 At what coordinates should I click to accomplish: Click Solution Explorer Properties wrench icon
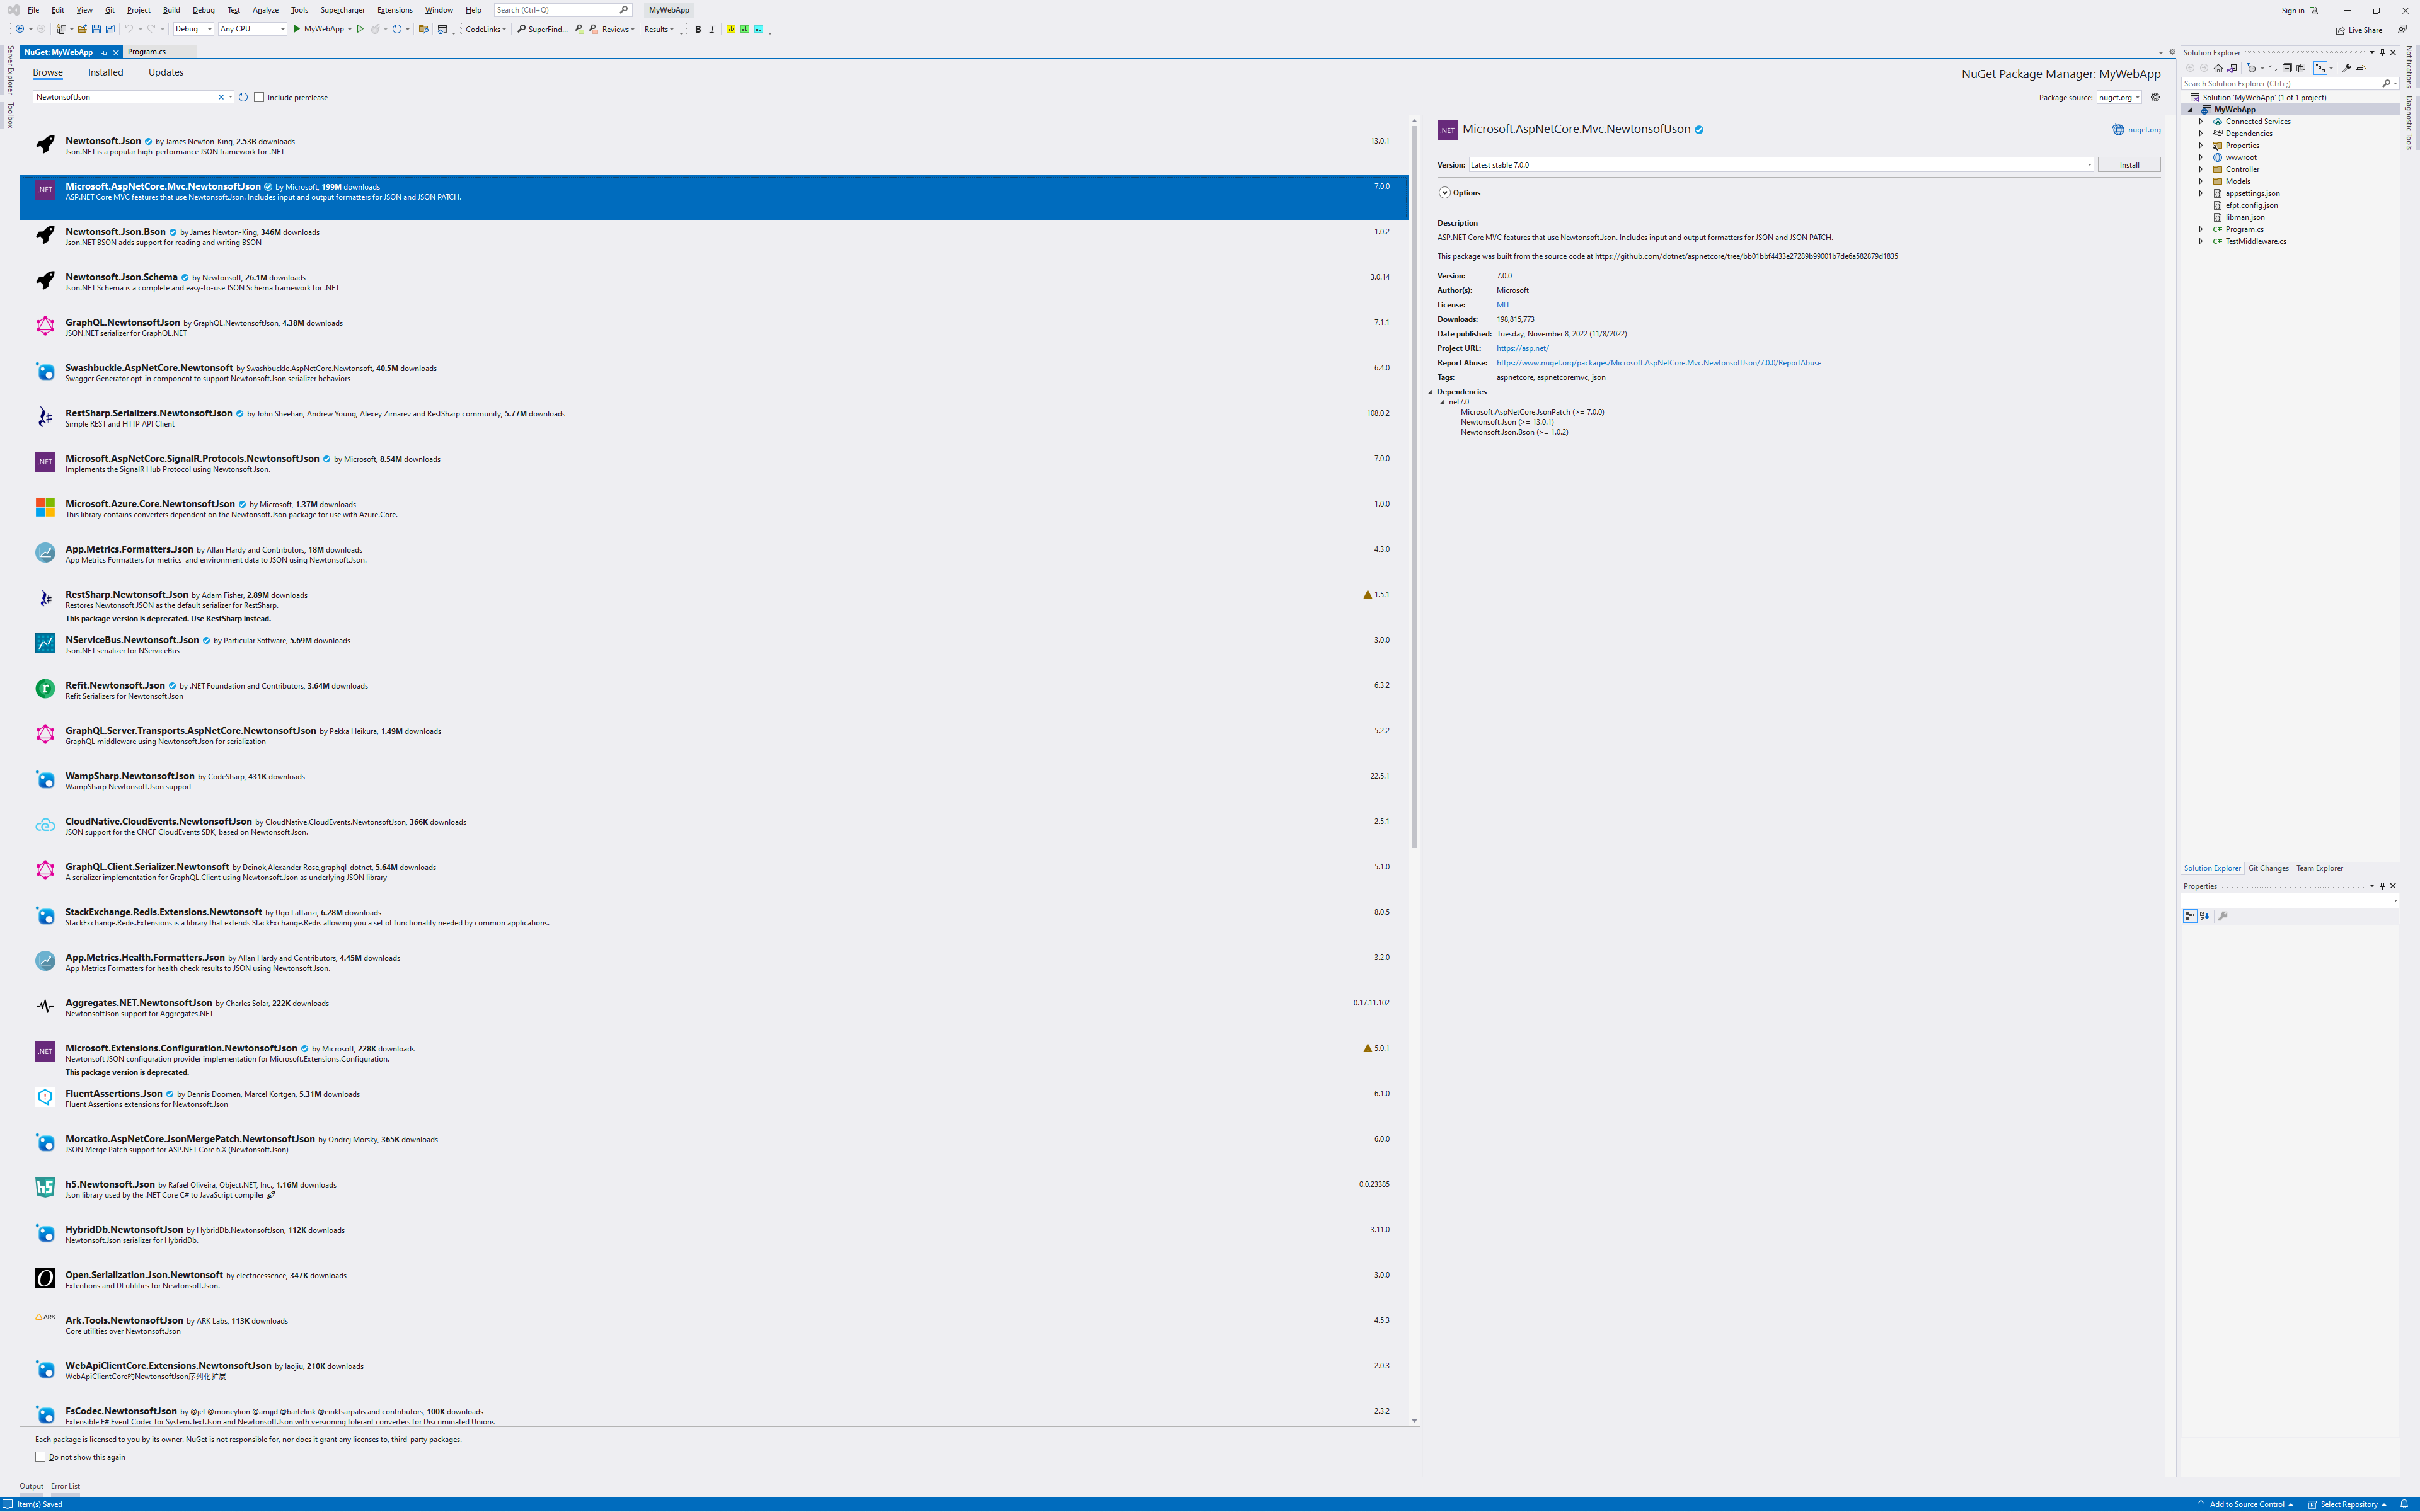point(2346,68)
